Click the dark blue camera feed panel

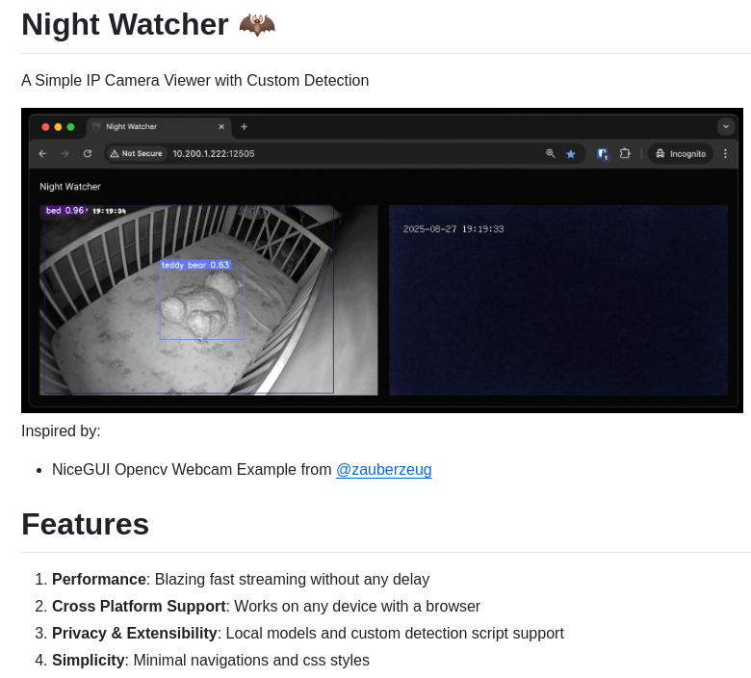[x=558, y=300]
